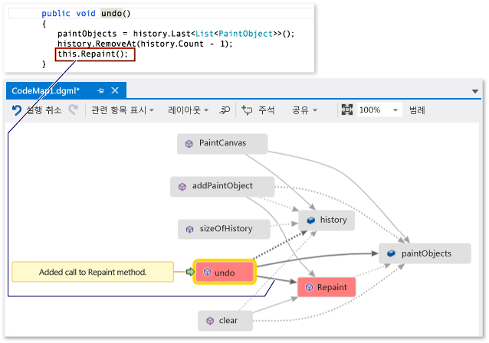Viewport: 489px width, 343px height.
Task: Click the 실행 취소 button label
Action: (44, 110)
